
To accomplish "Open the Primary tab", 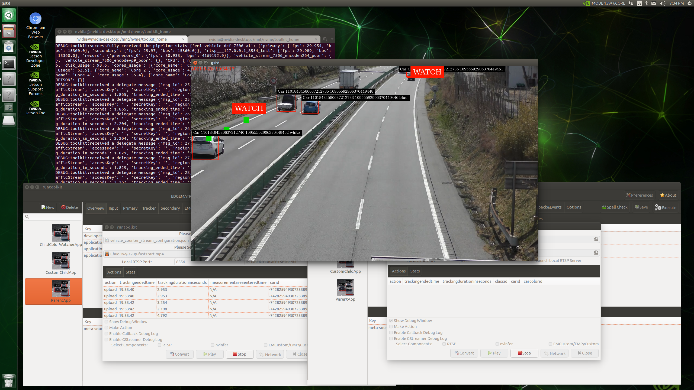I will point(130,208).
